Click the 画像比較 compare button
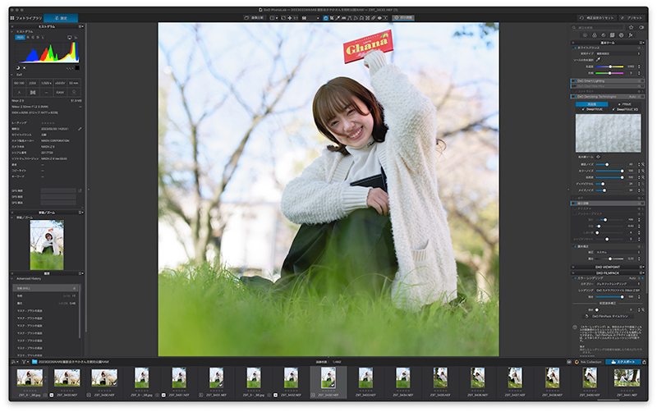Screen dimensions: 657x412 coord(255,18)
